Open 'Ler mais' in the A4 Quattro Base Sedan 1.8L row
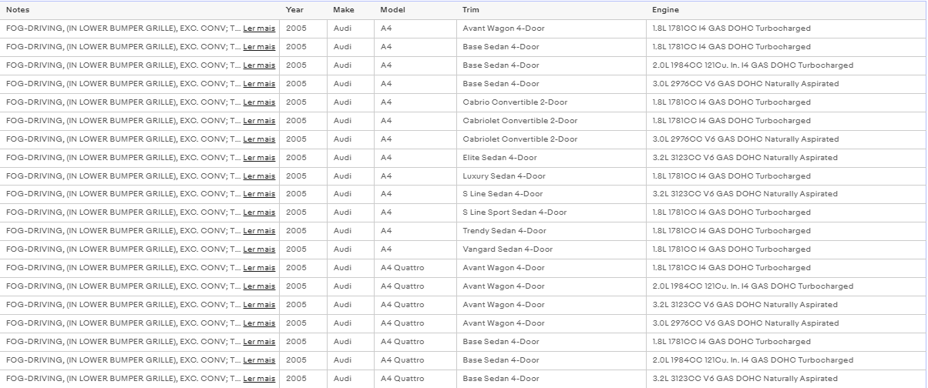The width and height of the screenshot is (928, 388). coord(259,342)
